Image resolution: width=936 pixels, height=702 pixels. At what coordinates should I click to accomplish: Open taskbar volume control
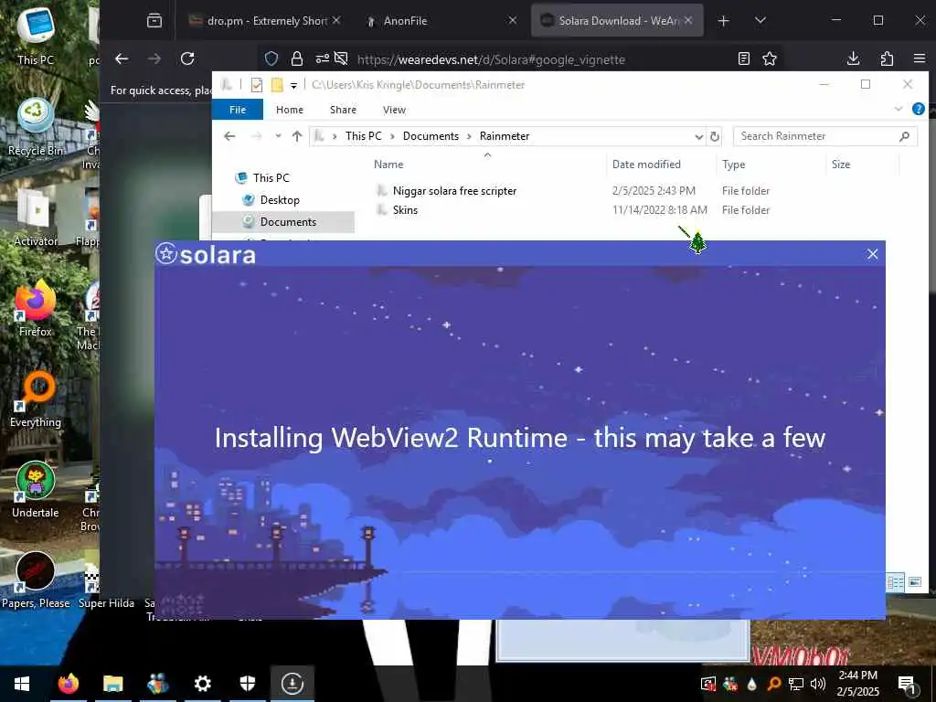pos(818,684)
